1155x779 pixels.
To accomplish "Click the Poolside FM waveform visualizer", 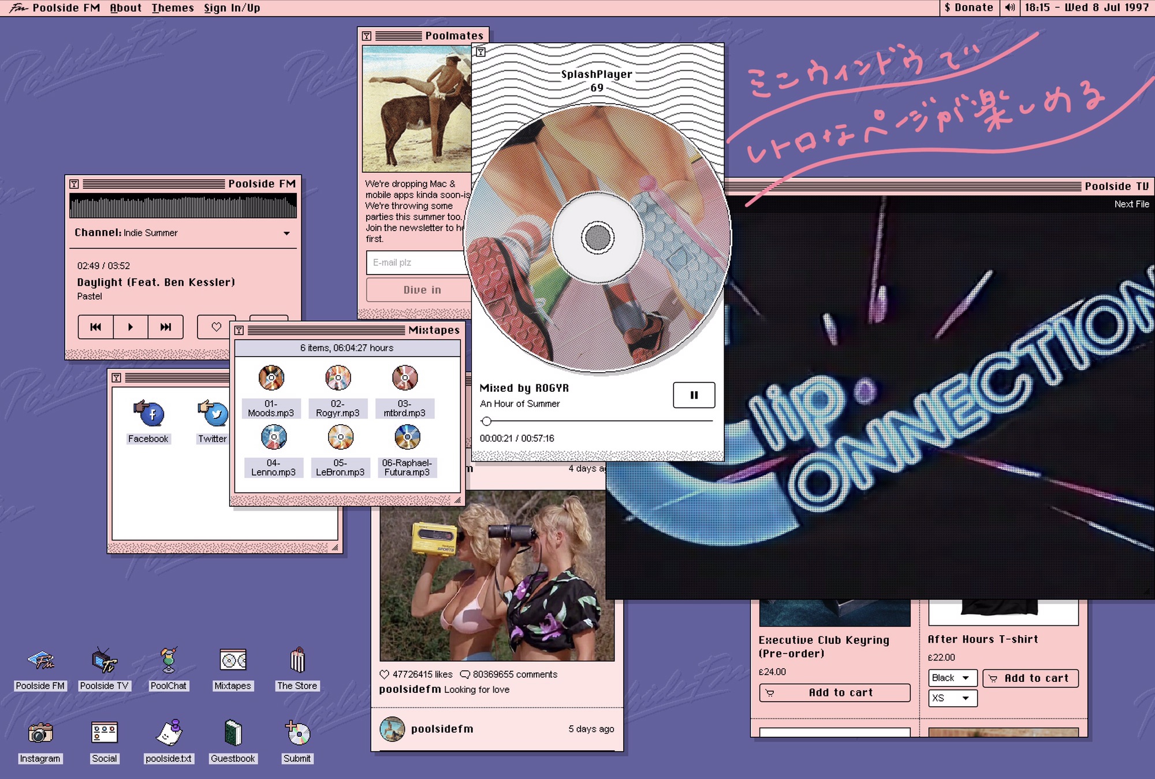I will [x=183, y=206].
